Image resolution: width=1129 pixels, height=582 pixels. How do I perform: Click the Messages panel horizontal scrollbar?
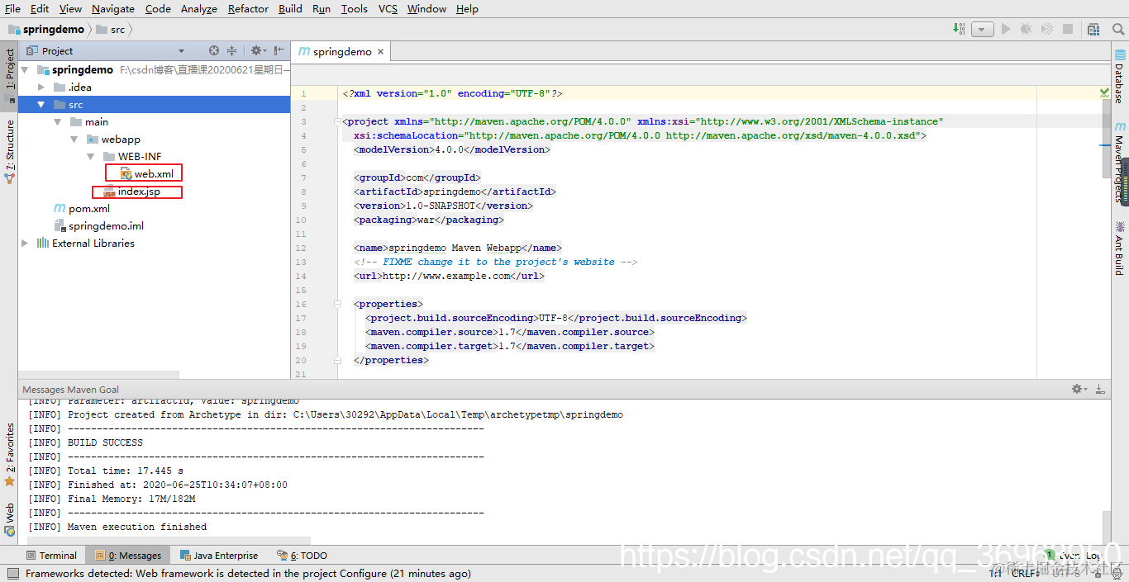pos(169,539)
